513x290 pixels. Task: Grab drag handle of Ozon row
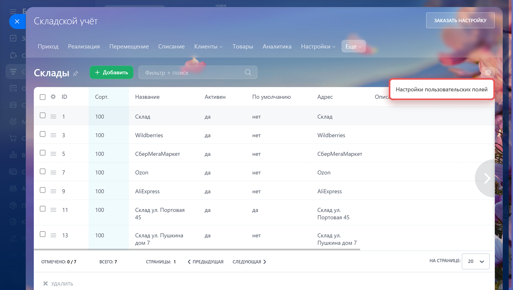(53, 173)
